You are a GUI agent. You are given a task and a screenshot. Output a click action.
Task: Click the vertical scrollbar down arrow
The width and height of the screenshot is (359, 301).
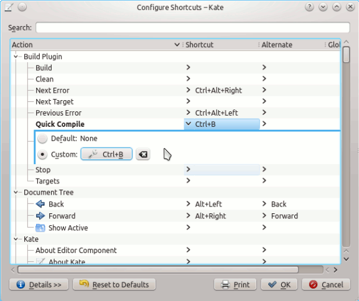[x=347, y=259]
